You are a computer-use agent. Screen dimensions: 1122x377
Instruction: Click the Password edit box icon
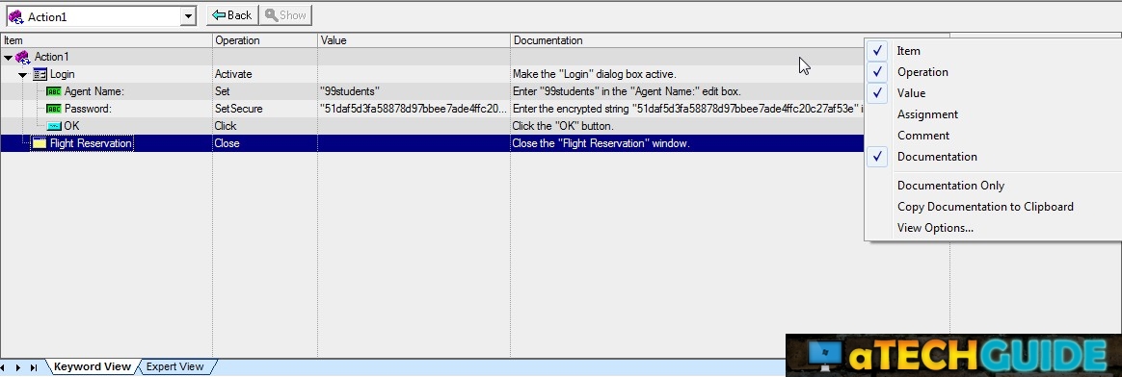click(x=54, y=109)
